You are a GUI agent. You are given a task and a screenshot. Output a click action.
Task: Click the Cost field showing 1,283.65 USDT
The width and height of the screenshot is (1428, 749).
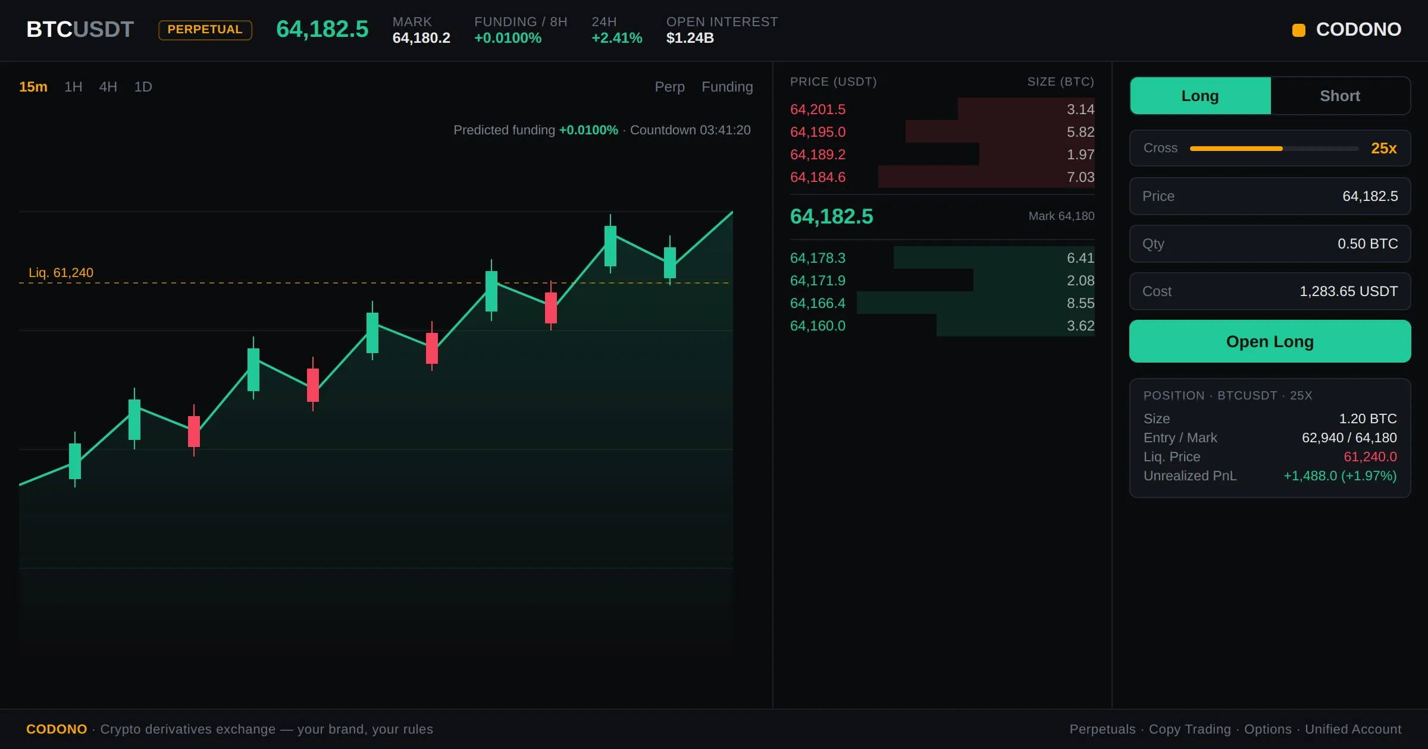pyautogui.click(x=1270, y=291)
